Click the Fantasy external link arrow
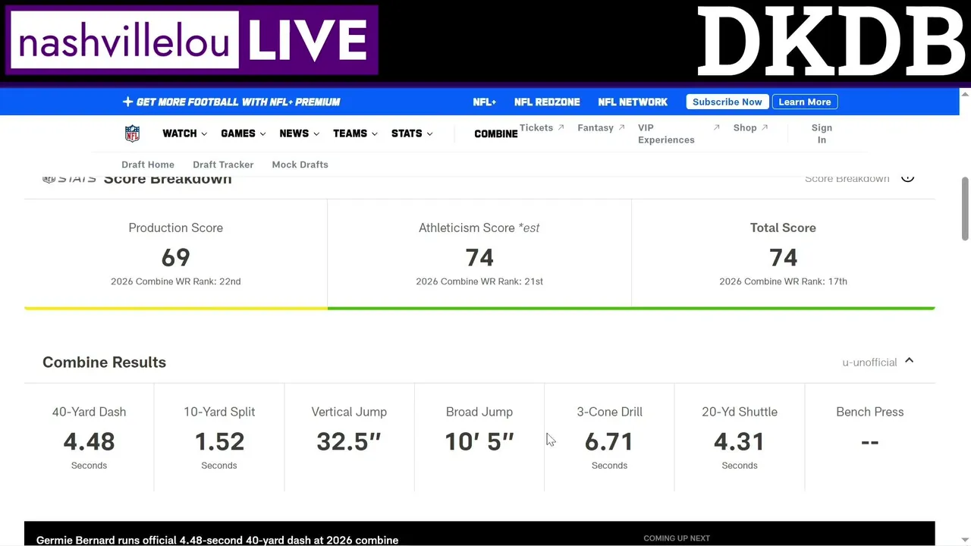 click(622, 127)
